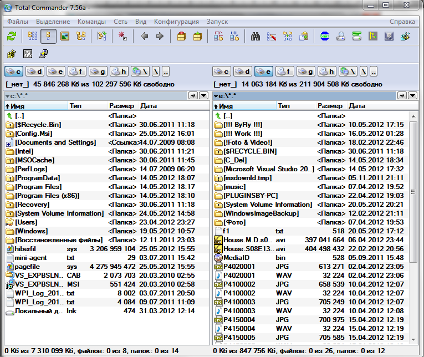This screenshot has height=357, width=424.
Task: Select drive c in the left panel
Action: click(14, 72)
